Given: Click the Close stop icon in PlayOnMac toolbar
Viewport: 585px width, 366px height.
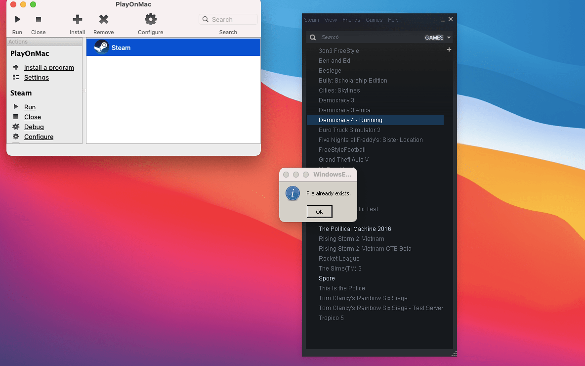Looking at the screenshot, I should pyautogui.click(x=39, y=19).
